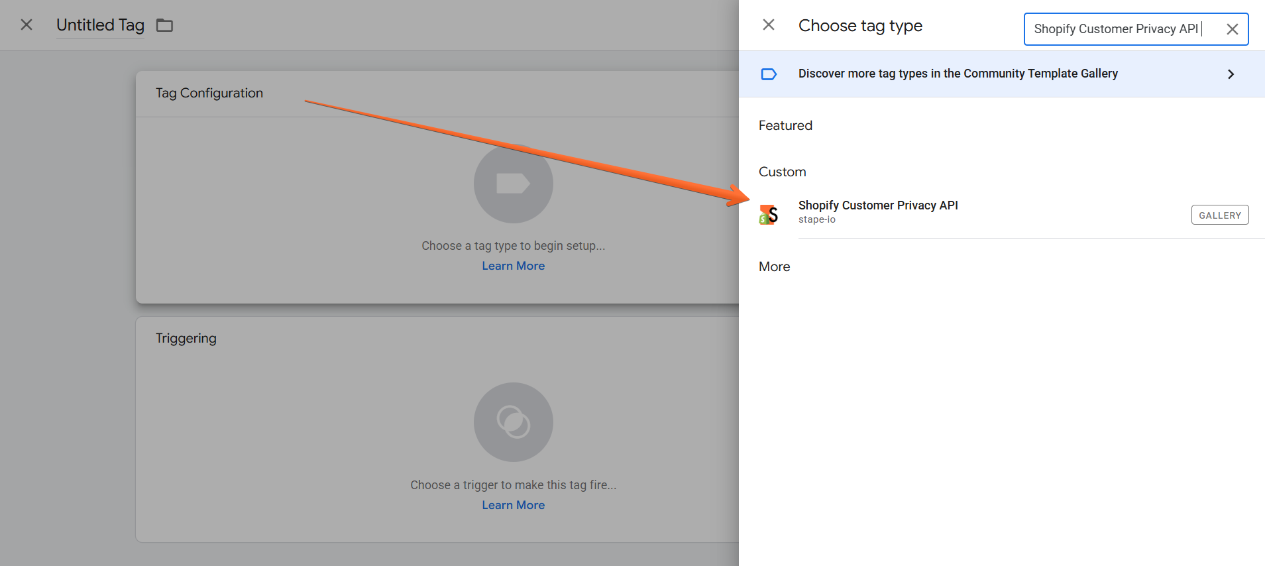Click the Triggering card header
The width and height of the screenshot is (1265, 566).
pos(186,338)
